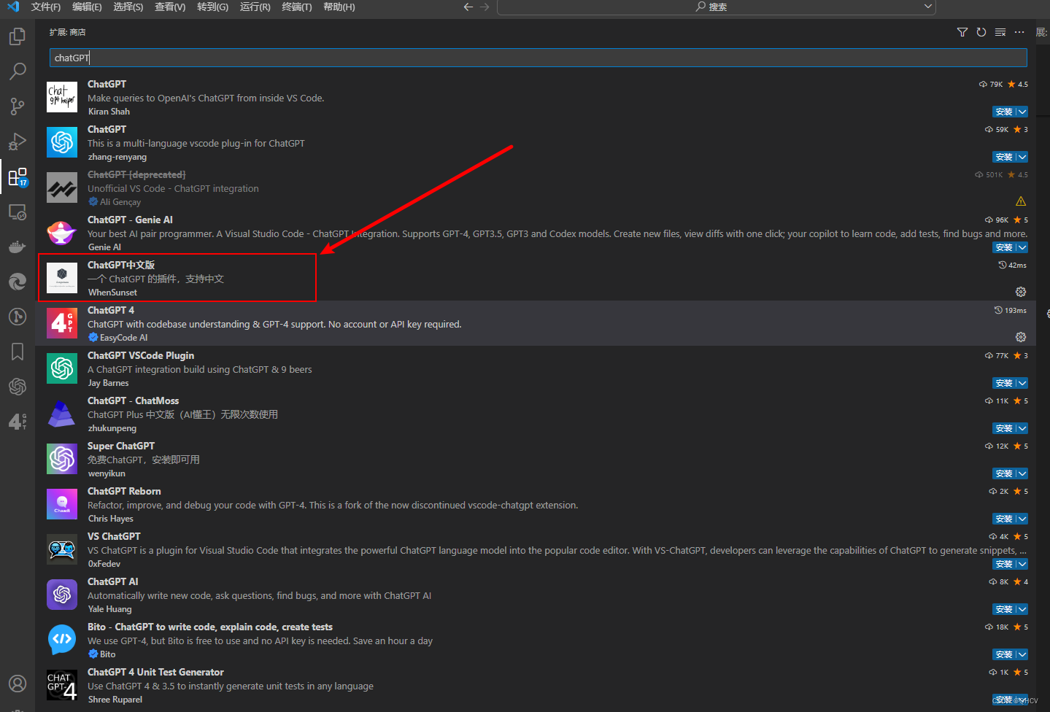
Task: Open the Docker view icon
Action: (x=18, y=247)
